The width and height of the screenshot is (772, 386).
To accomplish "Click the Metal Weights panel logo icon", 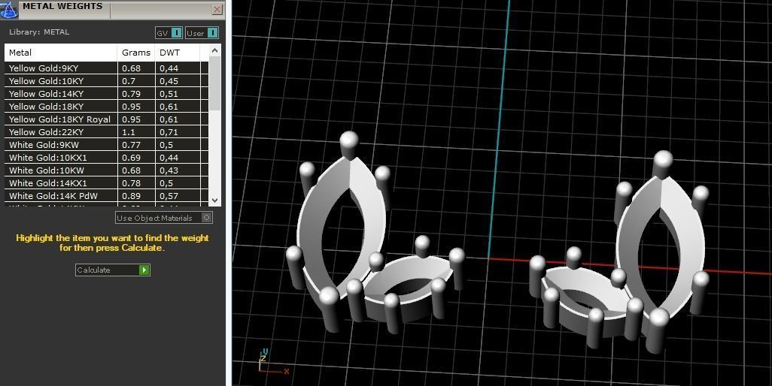I will (8, 9).
